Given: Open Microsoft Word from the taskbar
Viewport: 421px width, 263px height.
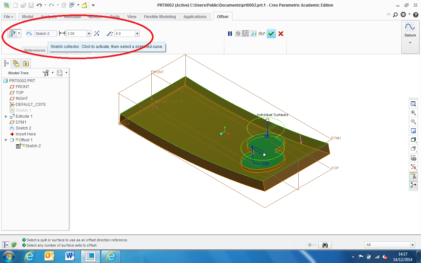Looking at the screenshot, I should click(70, 256).
